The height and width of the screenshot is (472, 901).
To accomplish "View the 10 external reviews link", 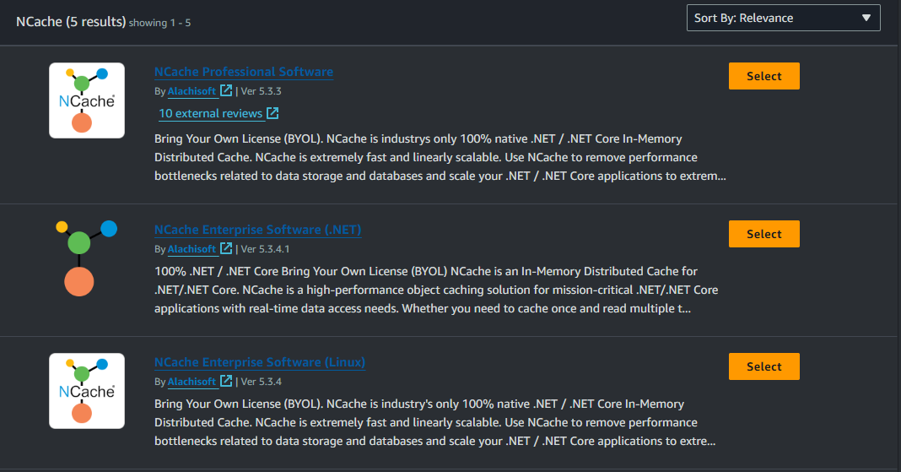I will click(x=210, y=114).
